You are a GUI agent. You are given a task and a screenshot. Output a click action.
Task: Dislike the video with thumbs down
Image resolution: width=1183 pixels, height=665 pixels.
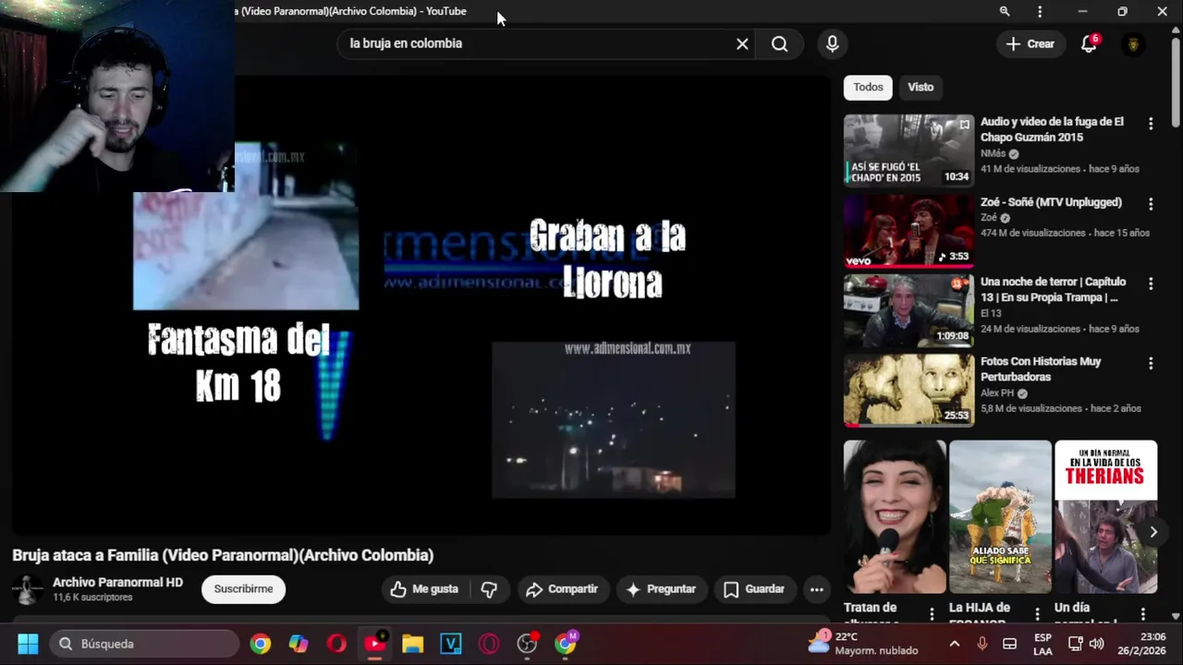(x=489, y=589)
